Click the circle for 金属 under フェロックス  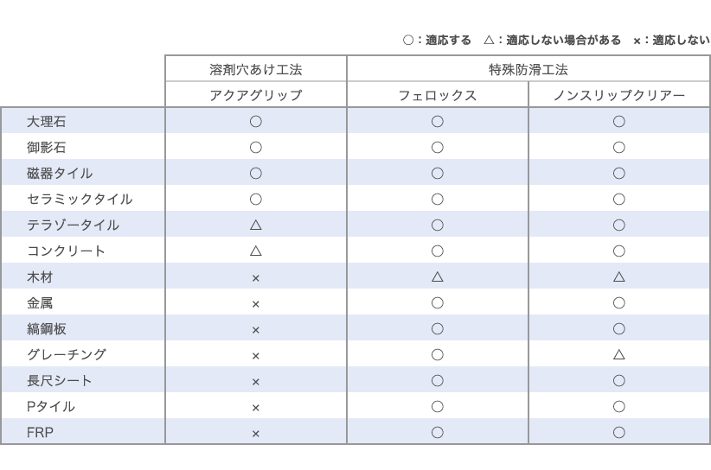438,302
